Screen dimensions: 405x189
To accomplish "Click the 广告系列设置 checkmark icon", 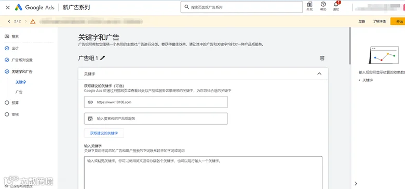I will (7, 60).
